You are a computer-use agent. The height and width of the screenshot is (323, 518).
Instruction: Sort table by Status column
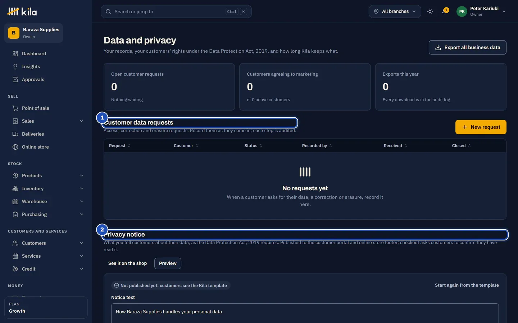(253, 146)
